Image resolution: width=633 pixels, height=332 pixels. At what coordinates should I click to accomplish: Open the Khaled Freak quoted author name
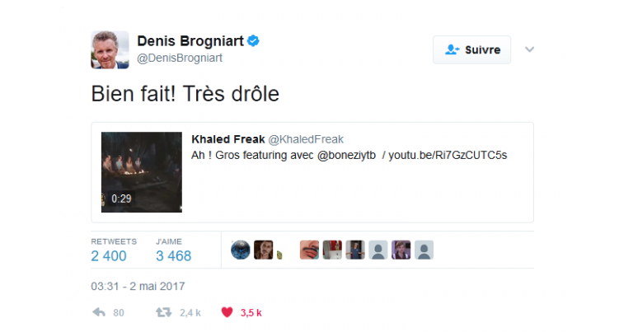tap(228, 139)
